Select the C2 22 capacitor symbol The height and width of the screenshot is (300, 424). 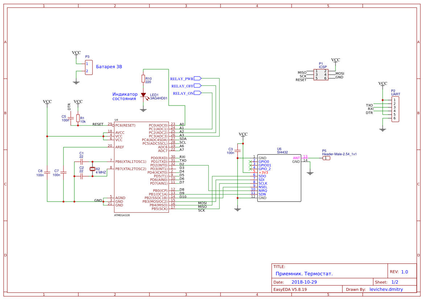coord(81,176)
